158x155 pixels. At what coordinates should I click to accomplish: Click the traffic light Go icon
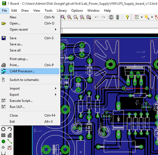pyautogui.click(x=118, y=17)
